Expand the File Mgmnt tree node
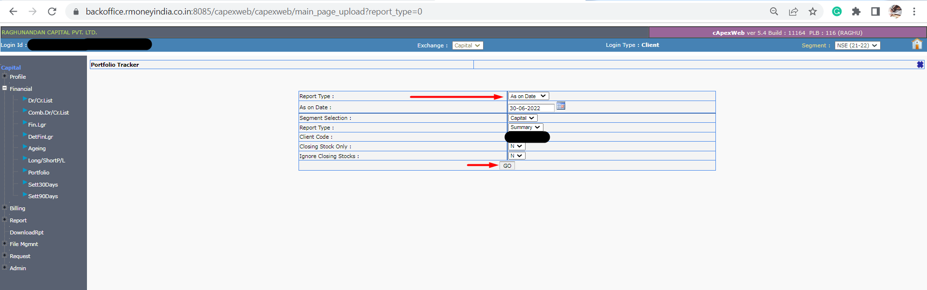The image size is (927, 290). (x=5, y=243)
